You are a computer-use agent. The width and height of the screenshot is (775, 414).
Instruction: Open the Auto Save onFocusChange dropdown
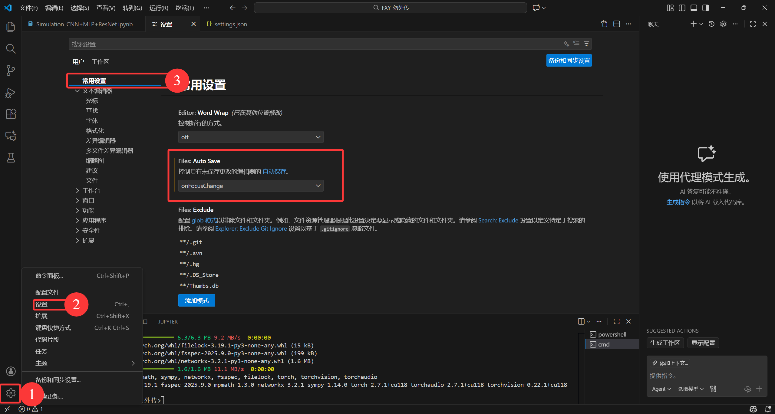point(251,186)
